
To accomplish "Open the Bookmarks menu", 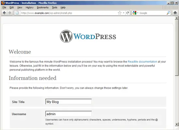I will [x=43, y=7].
